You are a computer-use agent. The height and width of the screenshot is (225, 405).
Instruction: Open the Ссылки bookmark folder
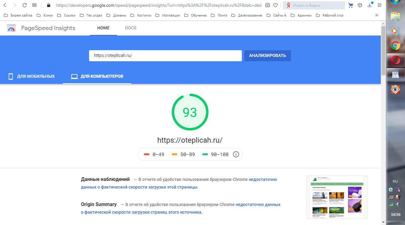pyautogui.click(x=66, y=15)
